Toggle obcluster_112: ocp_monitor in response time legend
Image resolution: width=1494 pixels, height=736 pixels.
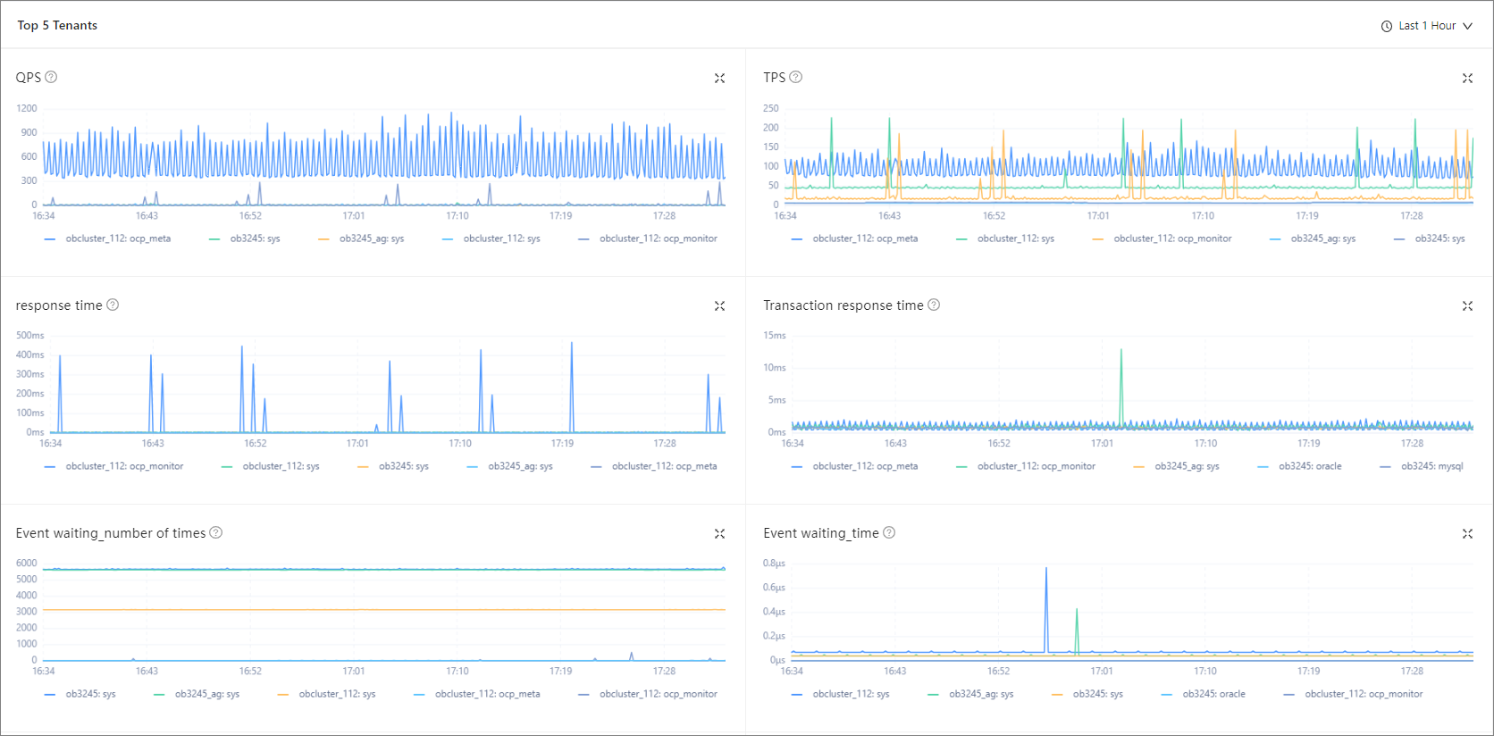123,466
